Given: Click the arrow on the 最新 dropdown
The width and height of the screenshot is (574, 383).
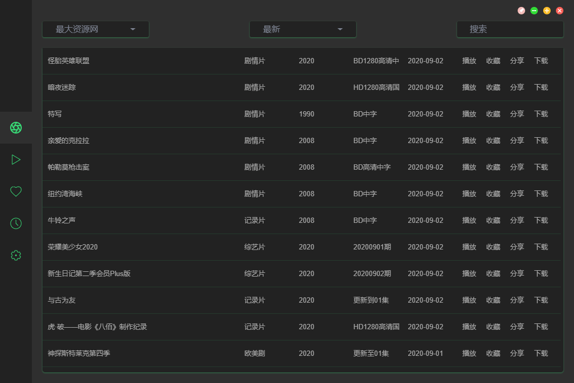Looking at the screenshot, I should click(340, 29).
